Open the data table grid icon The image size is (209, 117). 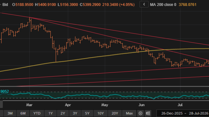[148, 113]
